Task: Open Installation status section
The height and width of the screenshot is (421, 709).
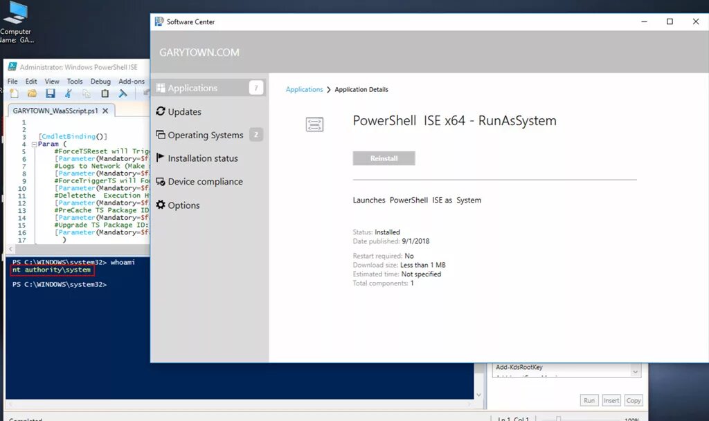Action: [209, 158]
